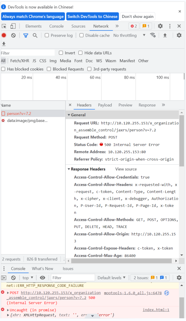Open Network panel settings gear icon
This screenshot has width=186, height=321.
179,35
